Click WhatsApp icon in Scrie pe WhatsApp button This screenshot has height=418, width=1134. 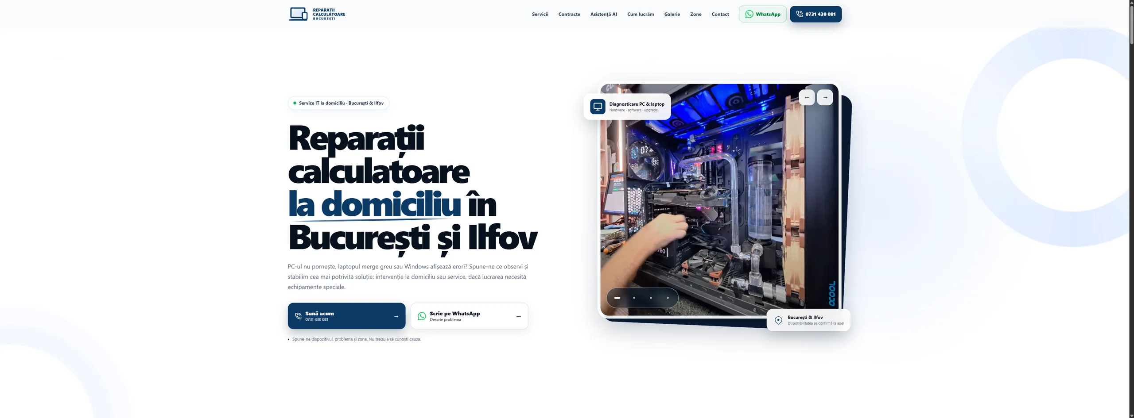tap(422, 316)
